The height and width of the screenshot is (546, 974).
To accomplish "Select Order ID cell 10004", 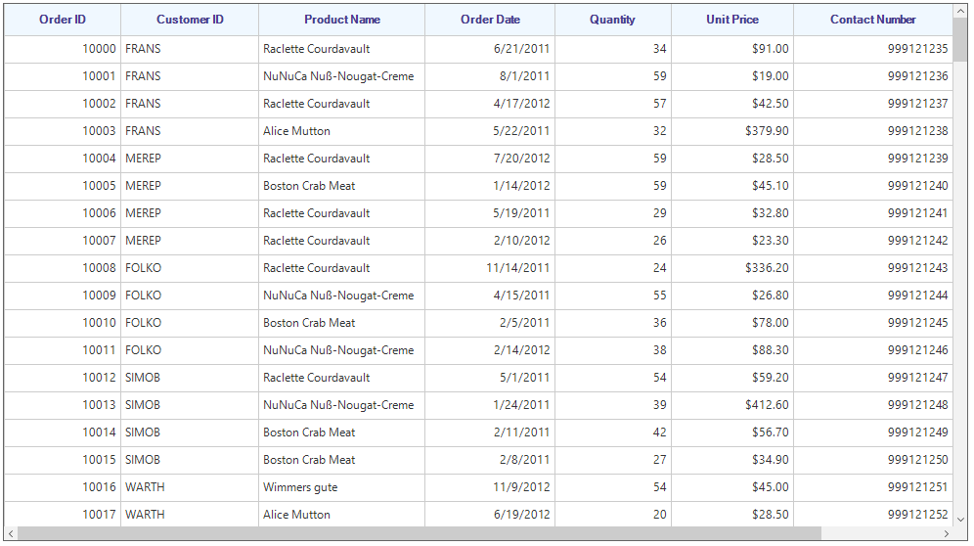I will coord(63,158).
